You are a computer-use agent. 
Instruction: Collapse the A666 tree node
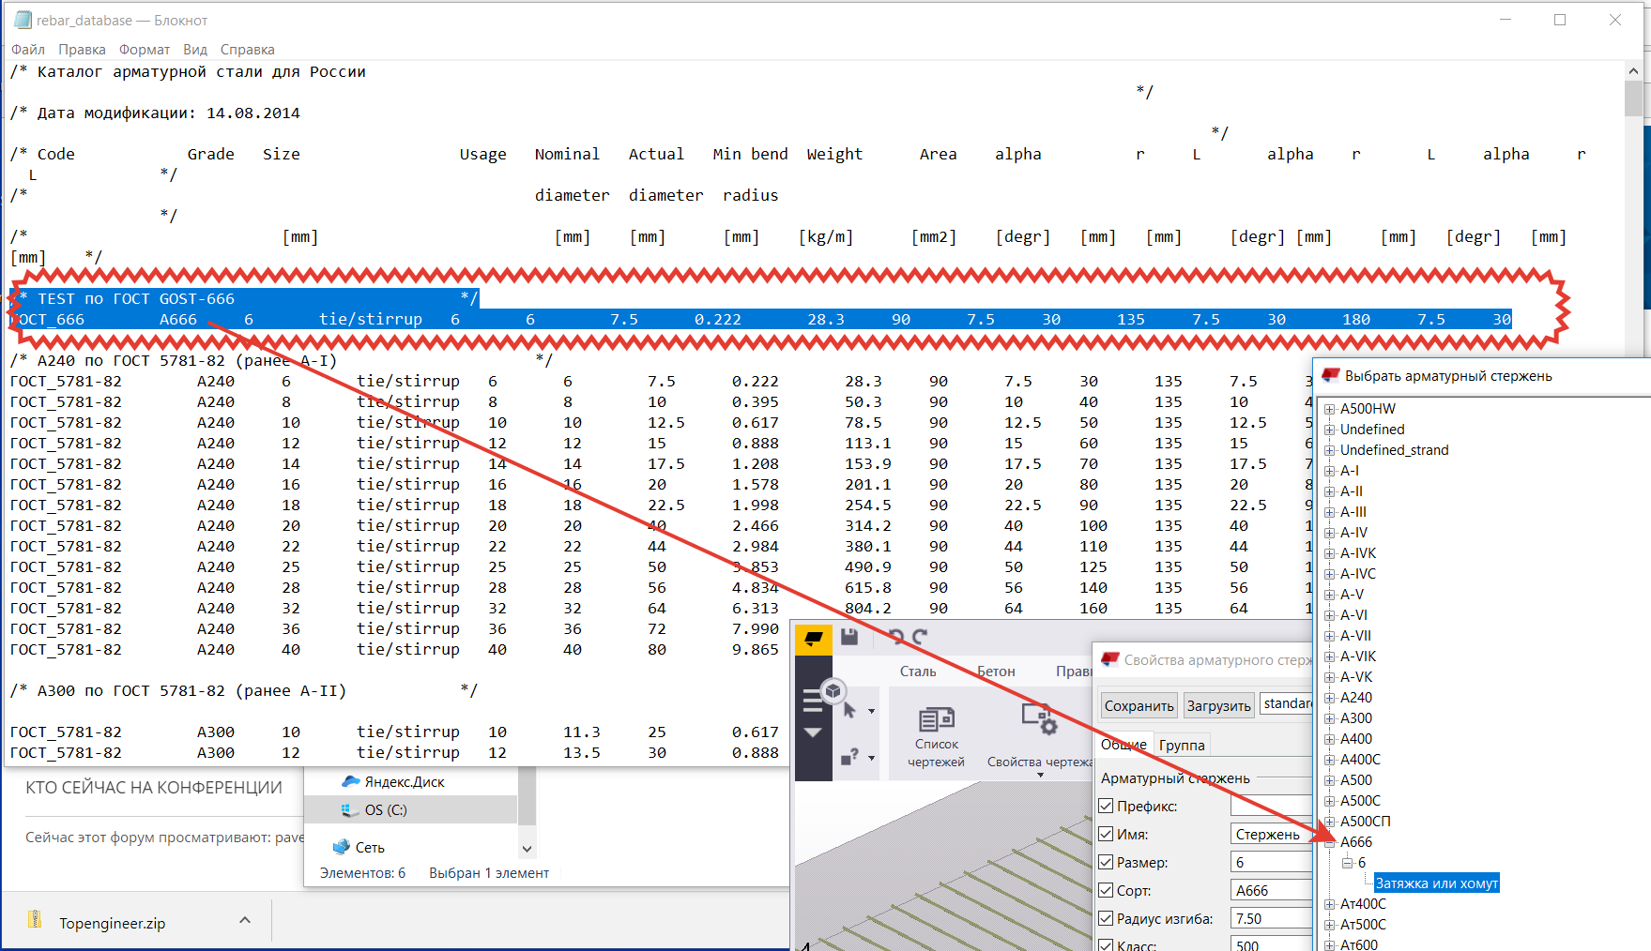click(1330, 842)
